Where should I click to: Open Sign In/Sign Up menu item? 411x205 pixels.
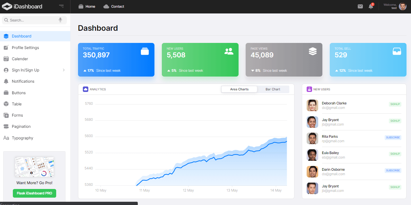35,70
